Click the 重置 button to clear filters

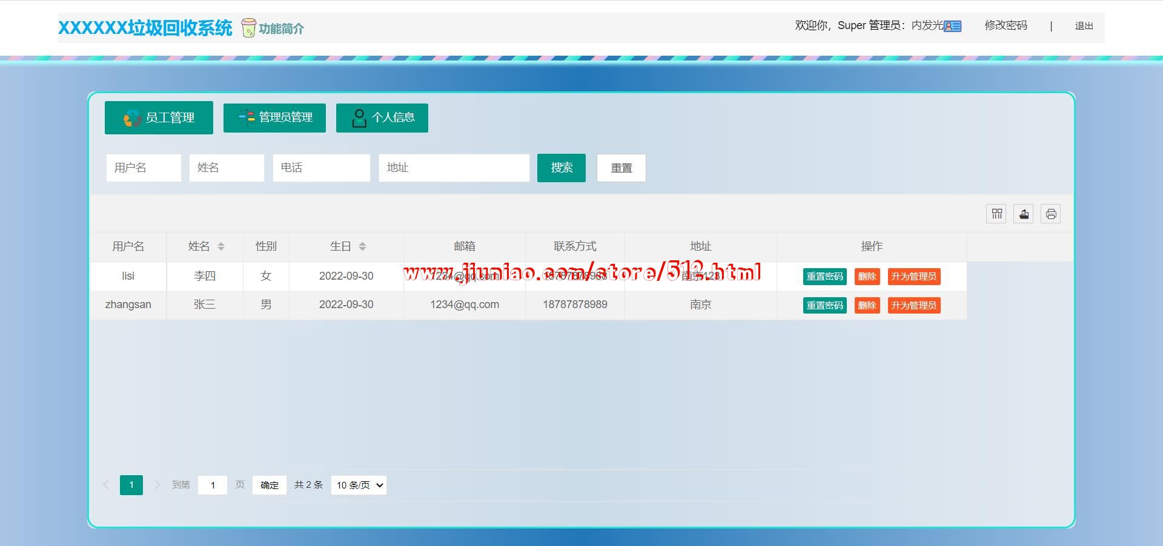click(x=621, y=168)
